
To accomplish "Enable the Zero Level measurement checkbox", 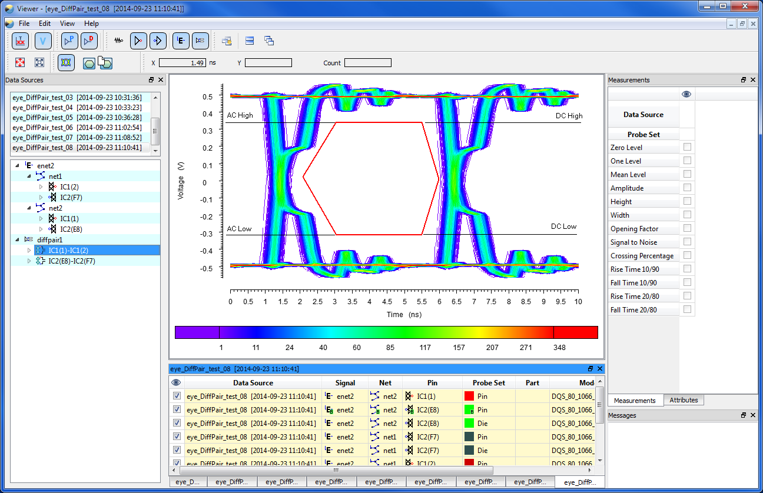I will coord(687,147).
